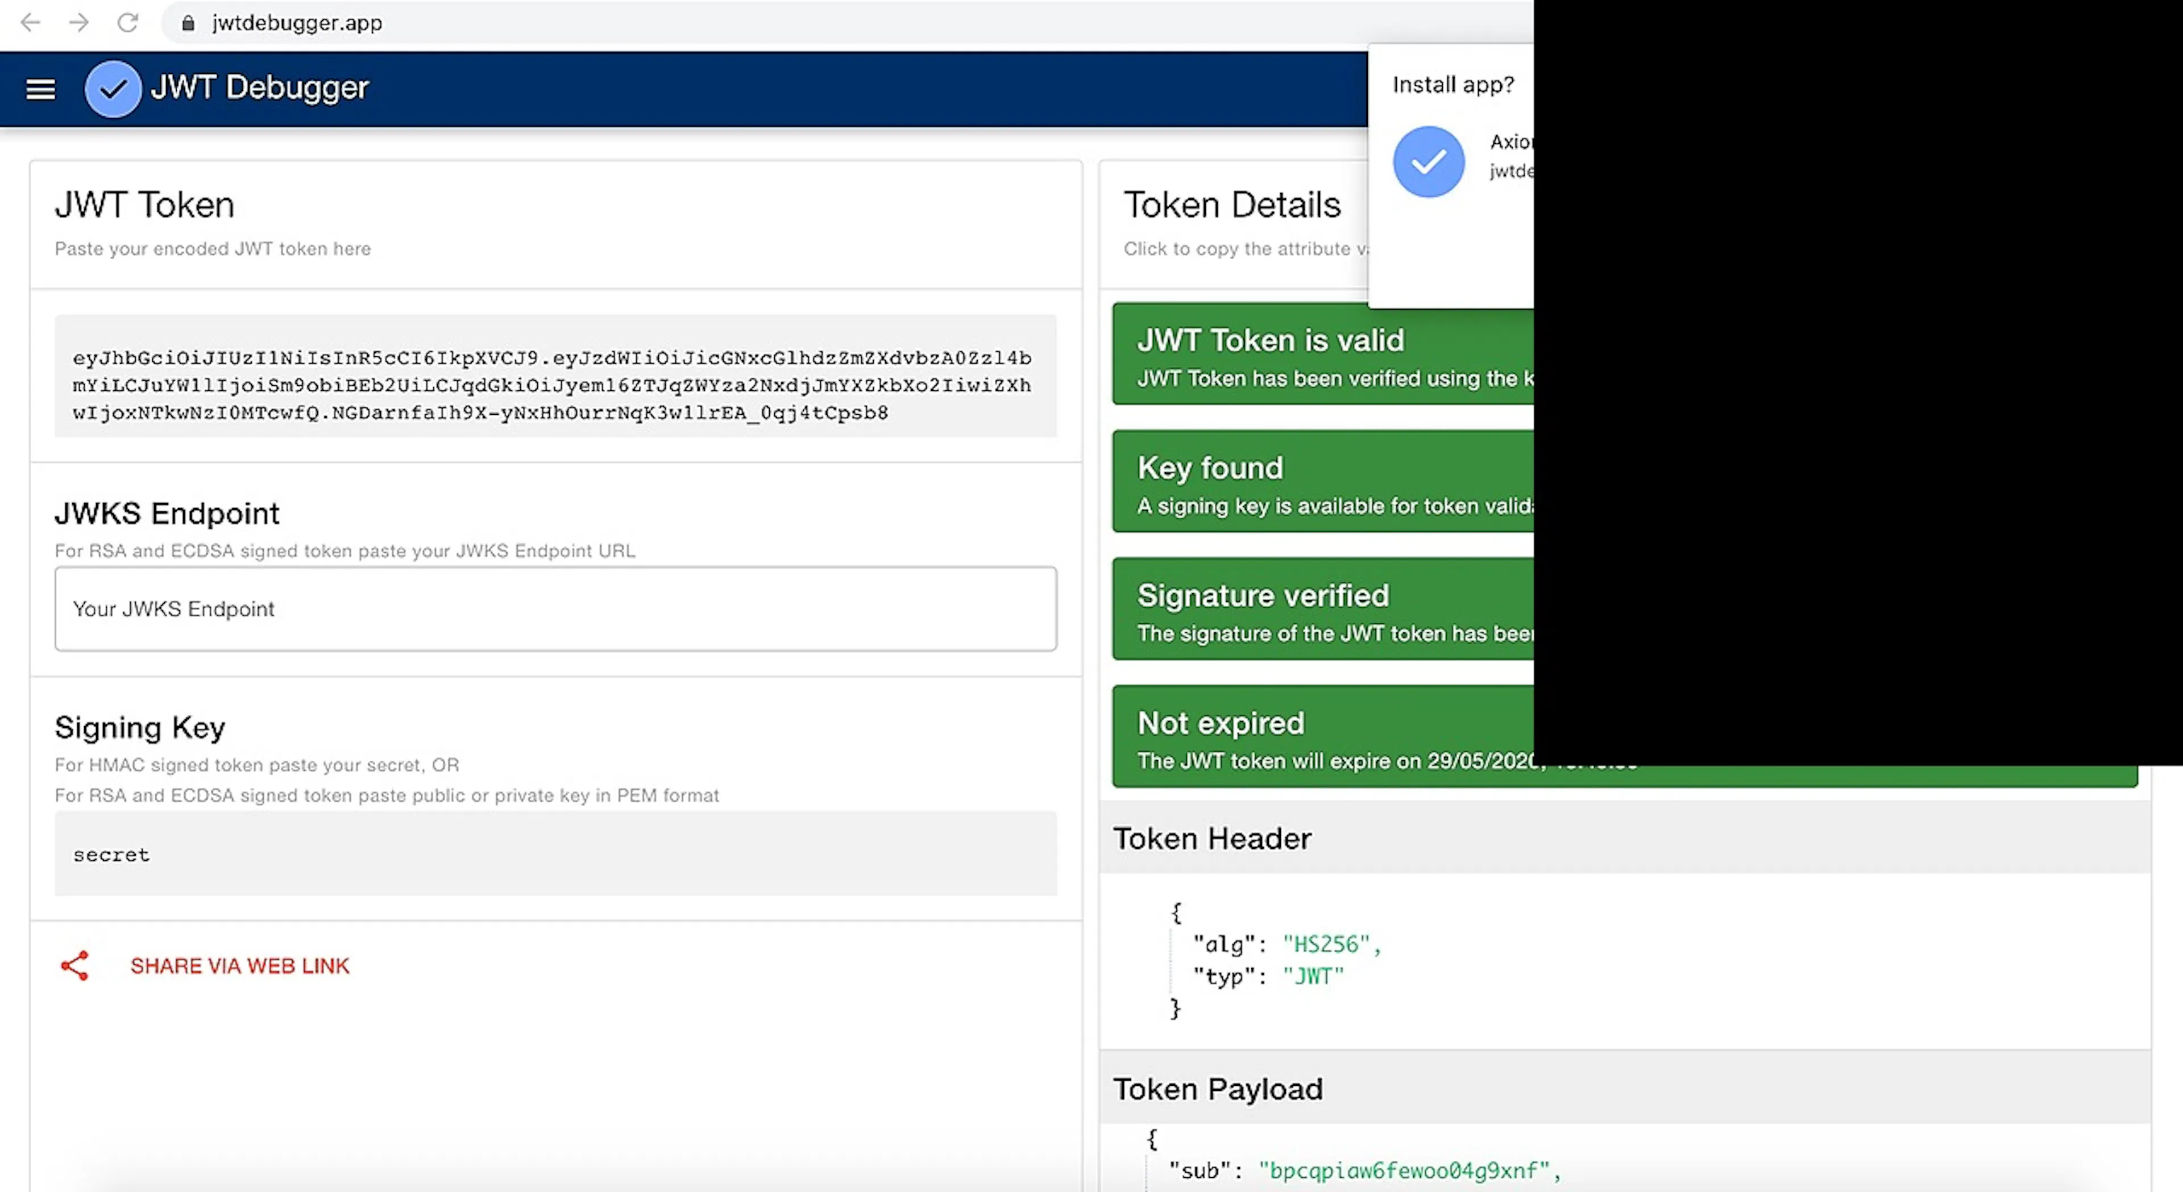Click the browser forward arrow
This screenshot has height=1192, width=2183.
tap(79, 23)
